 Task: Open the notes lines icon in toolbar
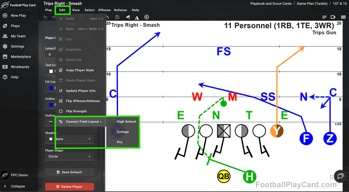tap(324, 17)
